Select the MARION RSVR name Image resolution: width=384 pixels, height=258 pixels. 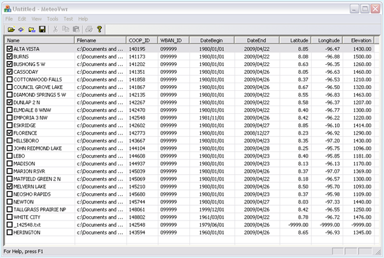tap(29, 171)
